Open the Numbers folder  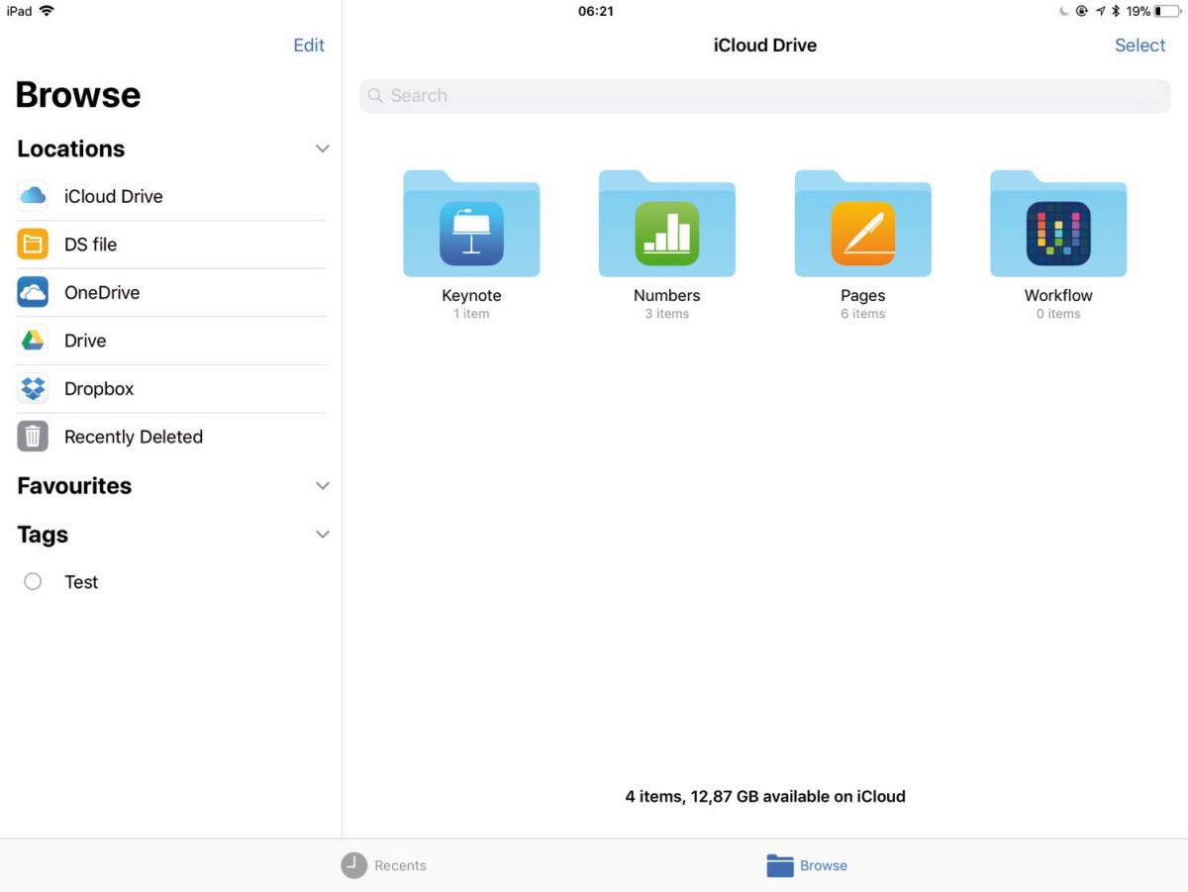tap(667, 224)
